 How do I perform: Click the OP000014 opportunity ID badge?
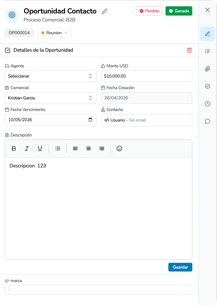click(19, 33)
